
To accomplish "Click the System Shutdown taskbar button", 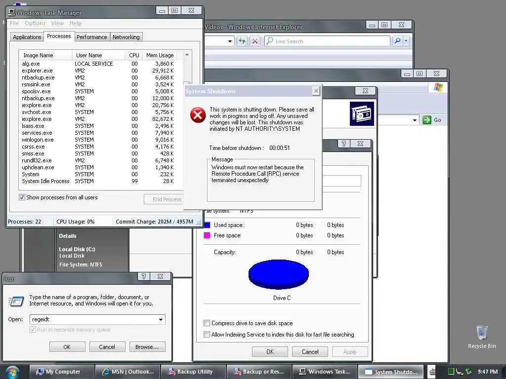I will [x=391, y=372].
